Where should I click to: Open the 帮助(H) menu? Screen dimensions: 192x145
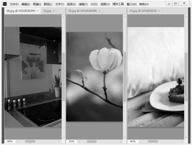coord(144,4)
